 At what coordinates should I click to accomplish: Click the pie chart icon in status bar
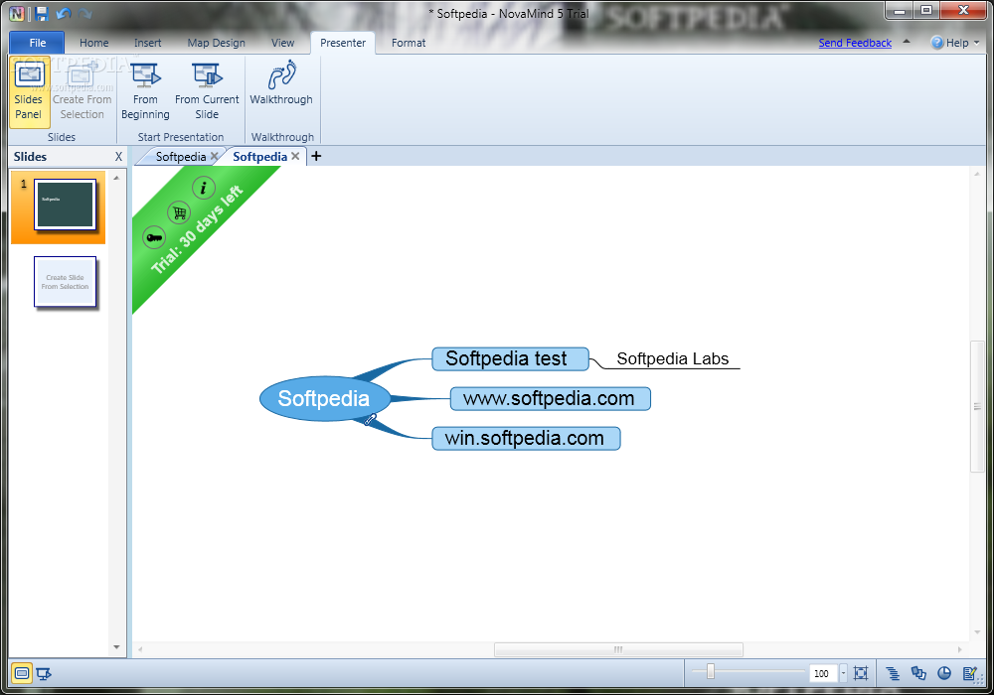pyautogui.click(x=944, y=673)
